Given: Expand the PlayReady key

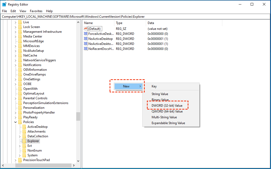Looking at the screenshot, I should 16,117.
